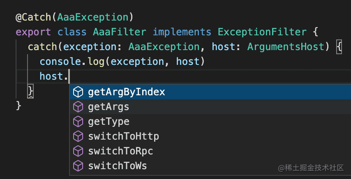
Task: Select the getArgByIndex suggestion text
Action: pyautogui.click(x=126, y=92)
